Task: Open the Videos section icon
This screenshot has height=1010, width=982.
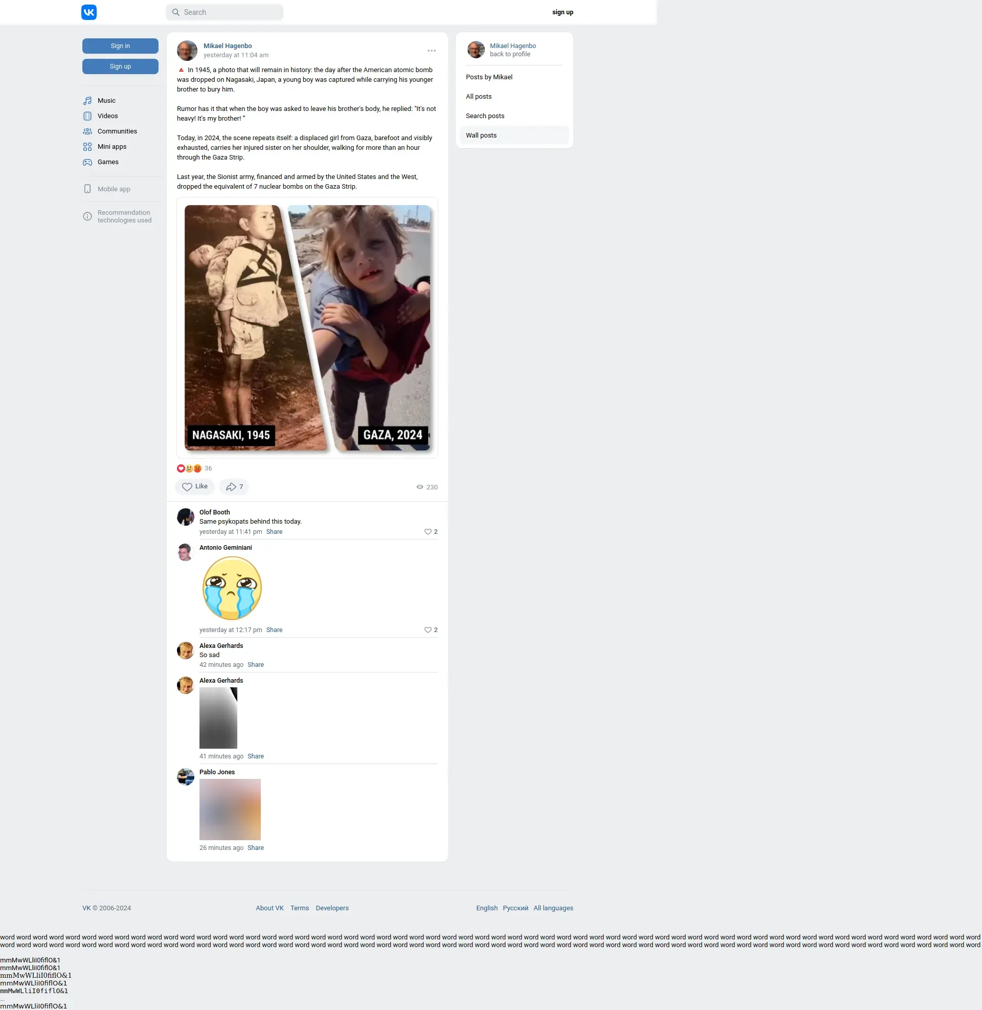Action: coord(87,116)
